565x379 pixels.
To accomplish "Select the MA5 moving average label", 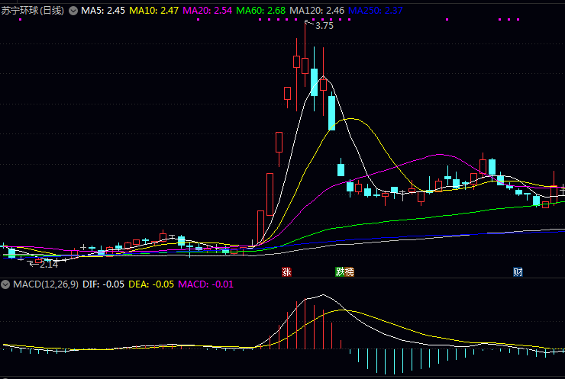I will (x=103, y=11).
